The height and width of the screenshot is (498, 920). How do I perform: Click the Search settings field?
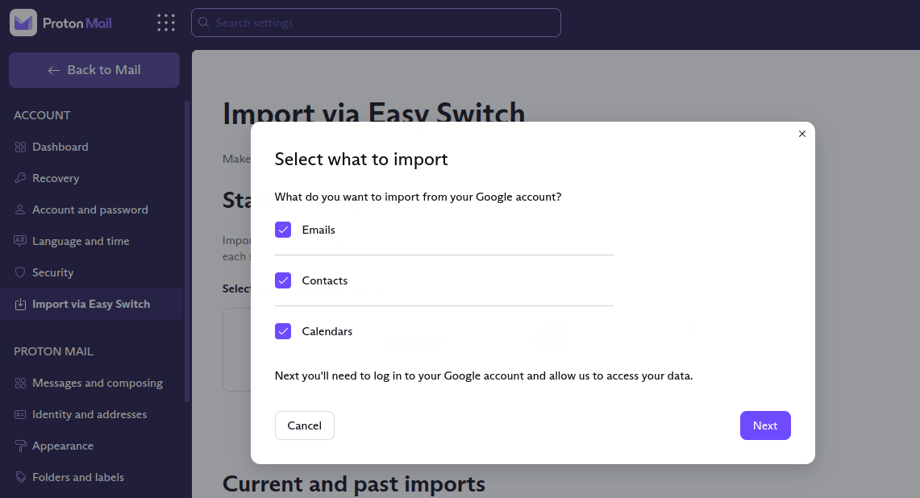(x=376, y=22)
